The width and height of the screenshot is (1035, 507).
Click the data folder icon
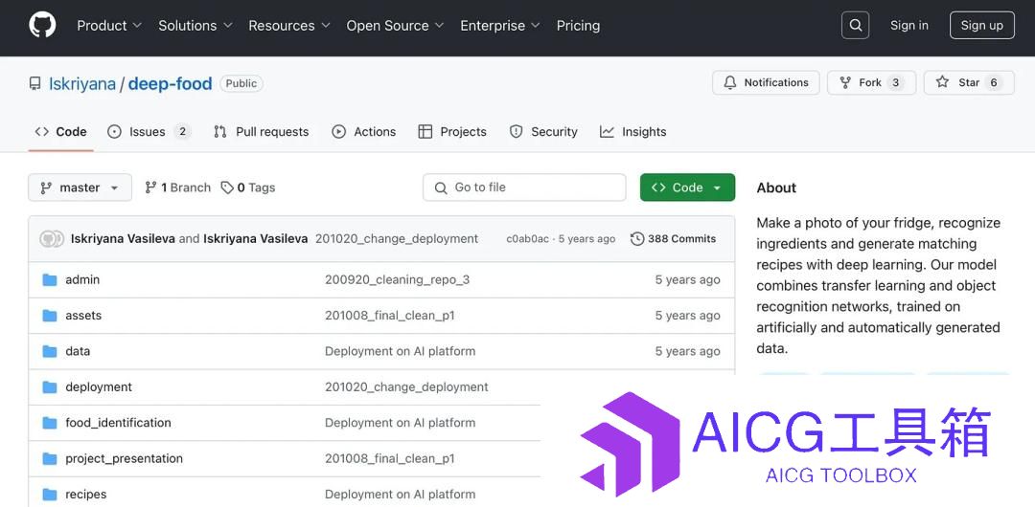click(50, 351)
